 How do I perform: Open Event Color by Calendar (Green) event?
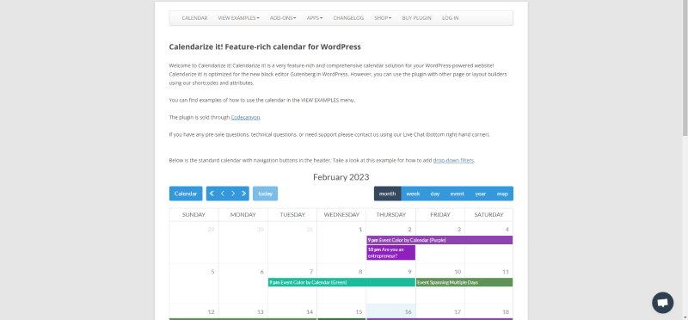pos(341,282)
